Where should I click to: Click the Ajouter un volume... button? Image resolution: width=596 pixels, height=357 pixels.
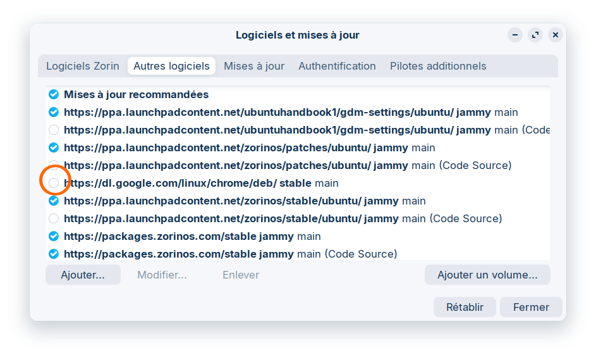[487, 275]
